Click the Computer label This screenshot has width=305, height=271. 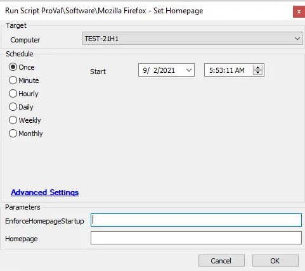[x=25, y=40]
